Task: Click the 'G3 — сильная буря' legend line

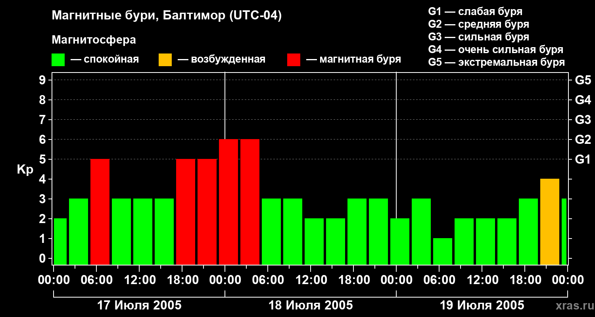Action: click(x=478, y=37)
